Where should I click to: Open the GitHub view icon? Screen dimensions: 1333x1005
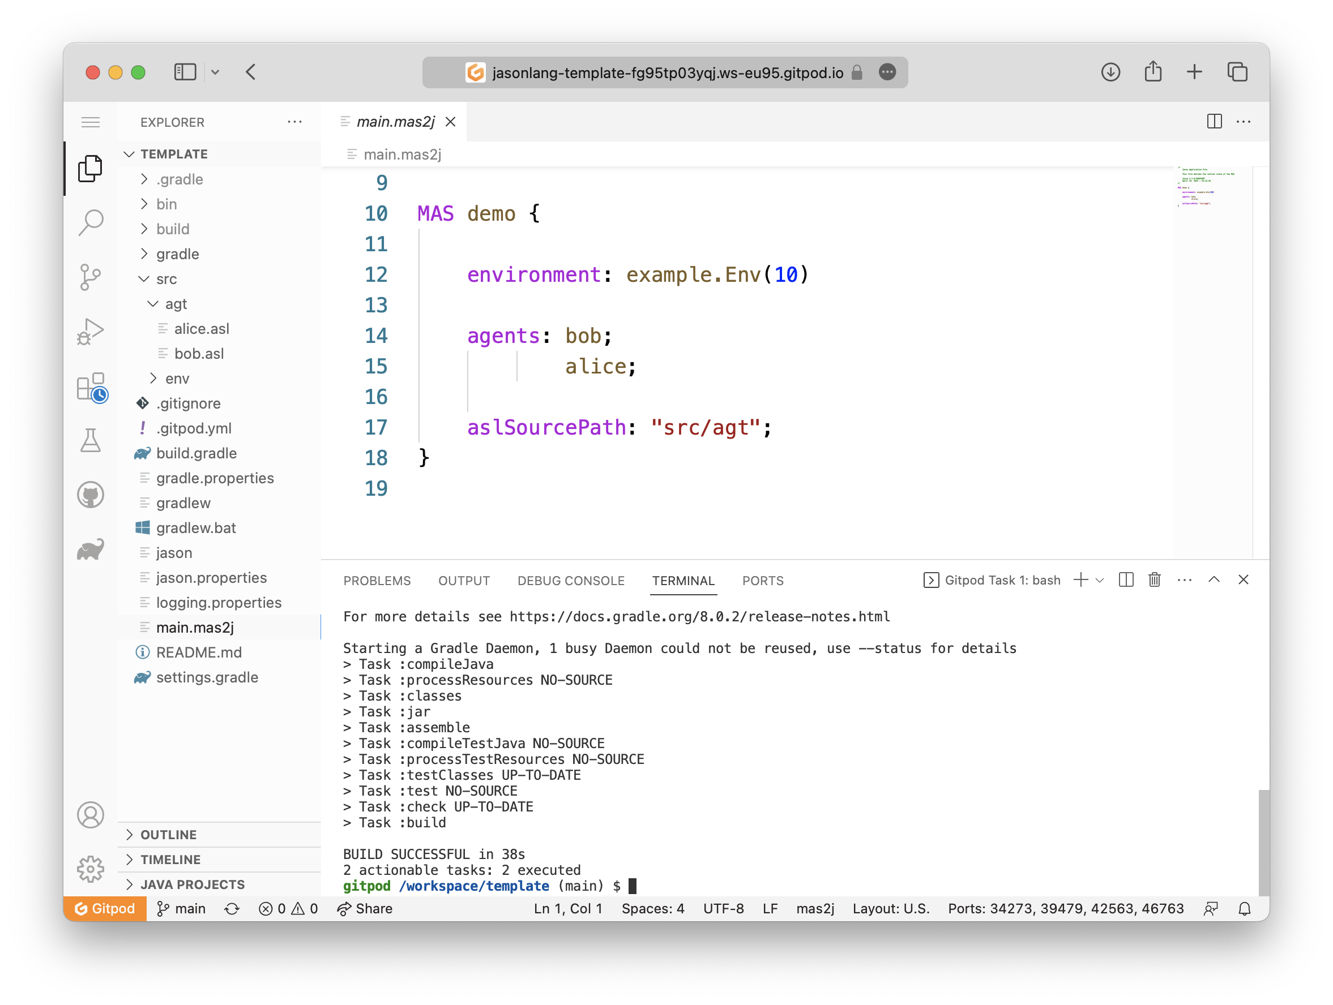(x=91, y=495)
